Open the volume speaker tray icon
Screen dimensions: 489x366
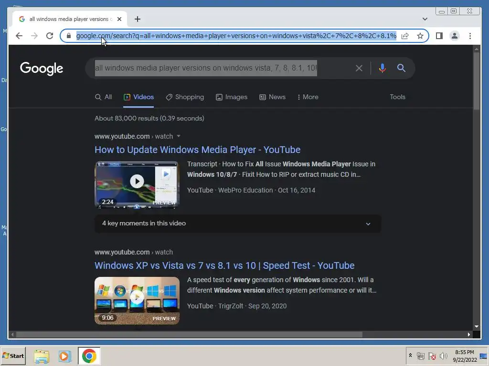pos(443,356)
